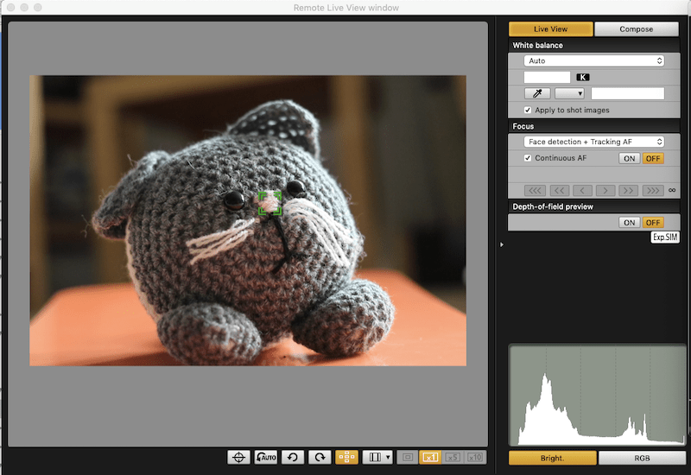Click the white balance eyedropper tool
Image resolution: width=691 pixels, height=475 pixels.
537,93
